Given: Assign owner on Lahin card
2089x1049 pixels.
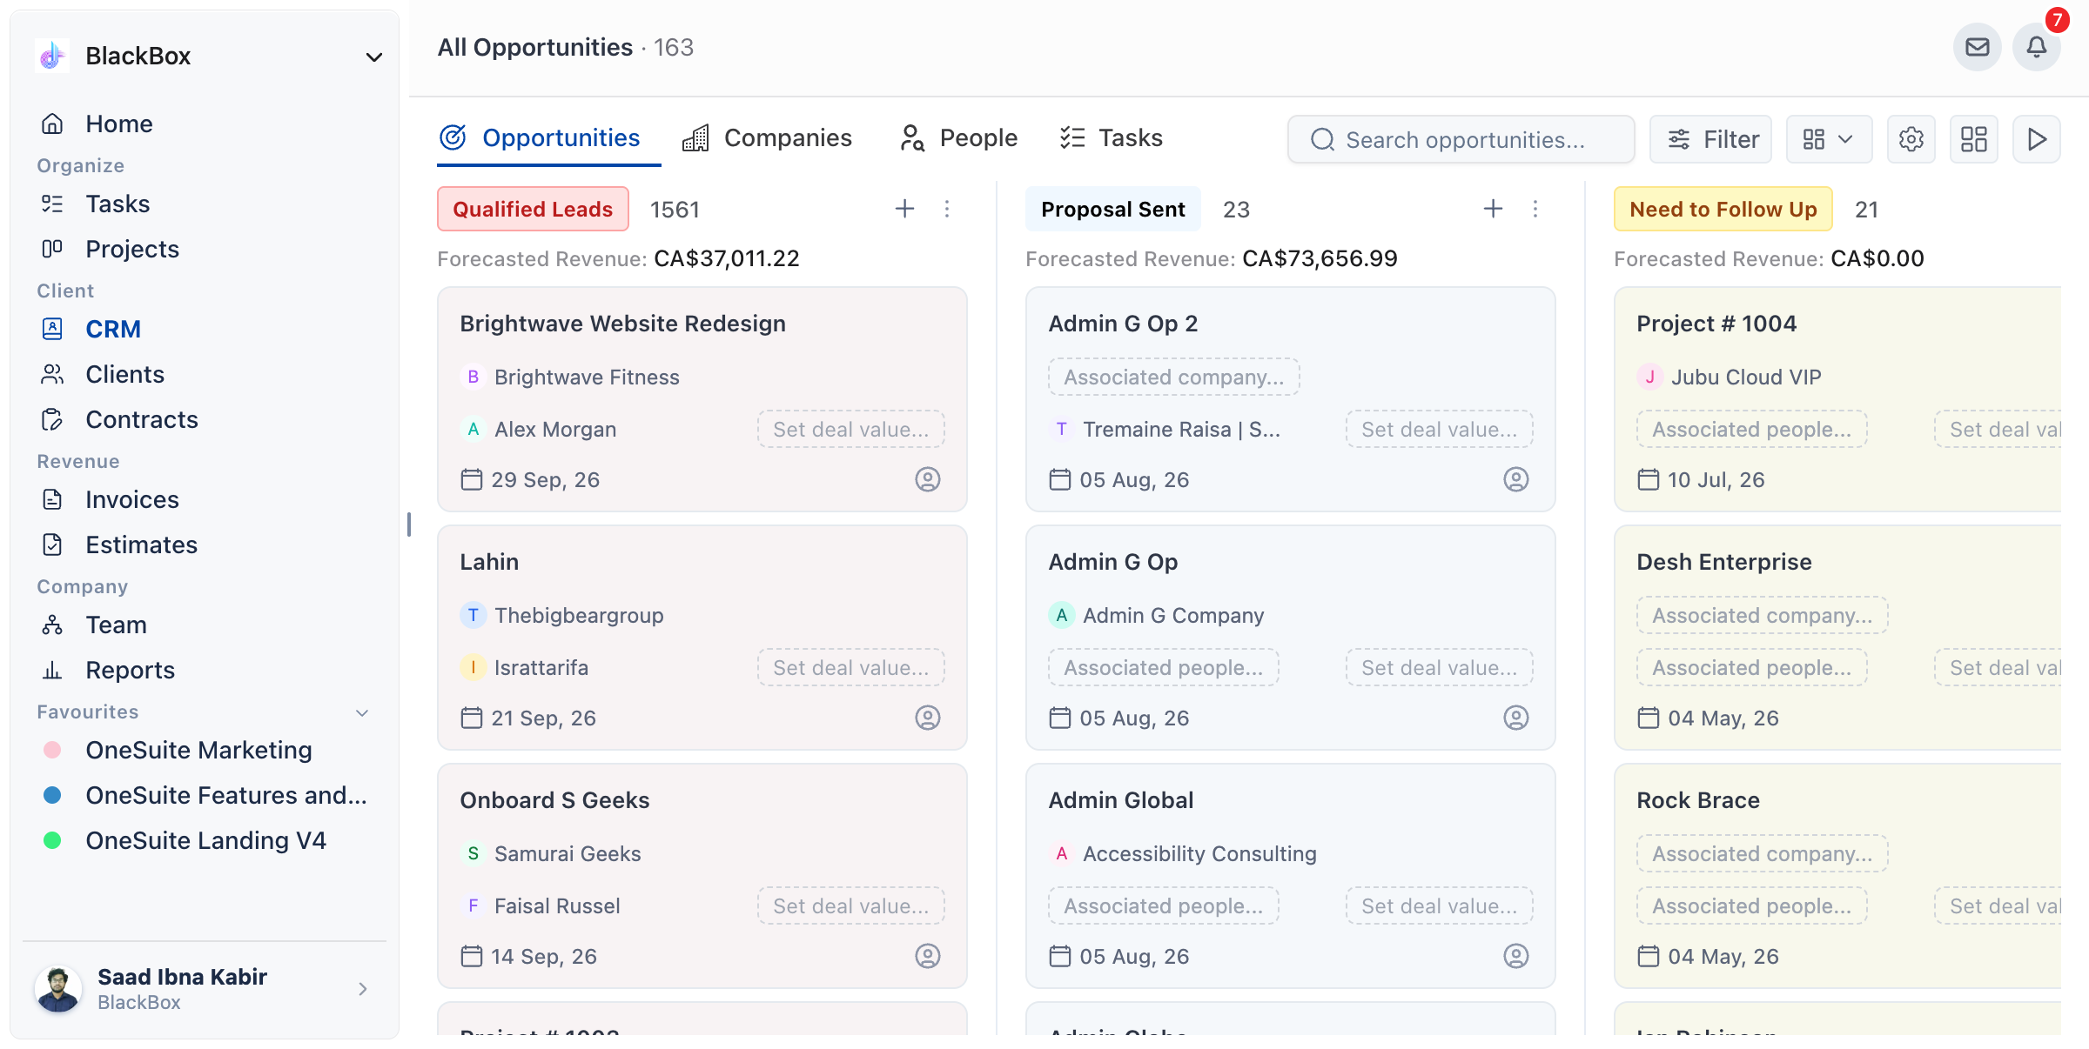Looking at the screenshot, I should (x=927, y=718).
